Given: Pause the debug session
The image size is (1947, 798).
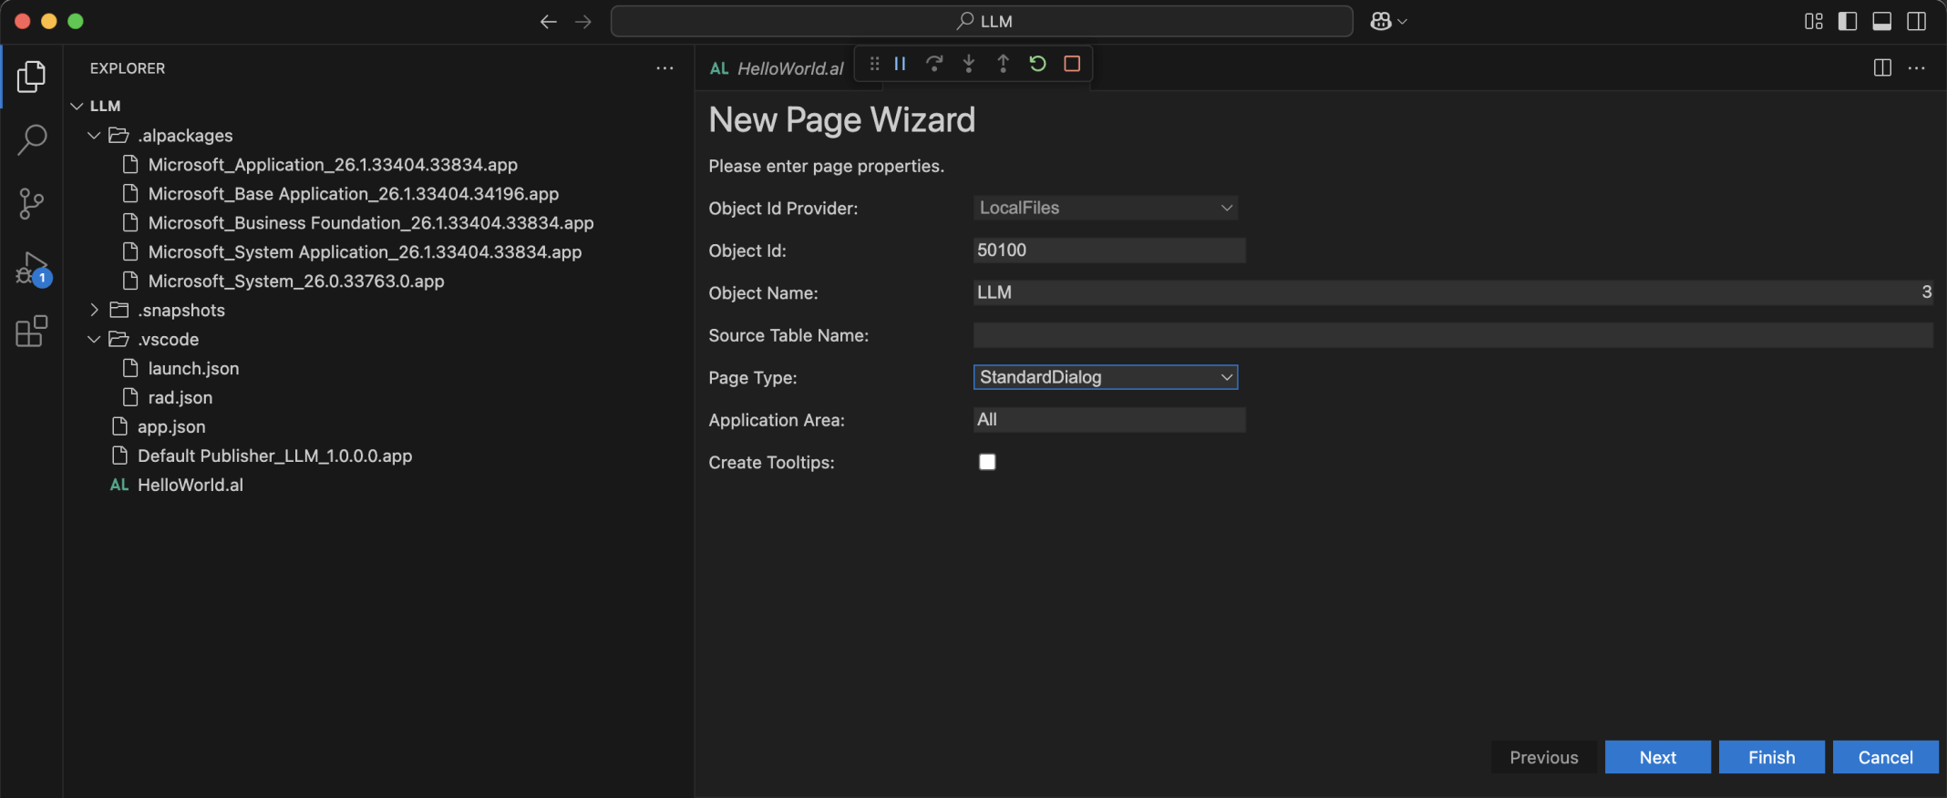Looking at the screenshot, I should coord(900,64).
